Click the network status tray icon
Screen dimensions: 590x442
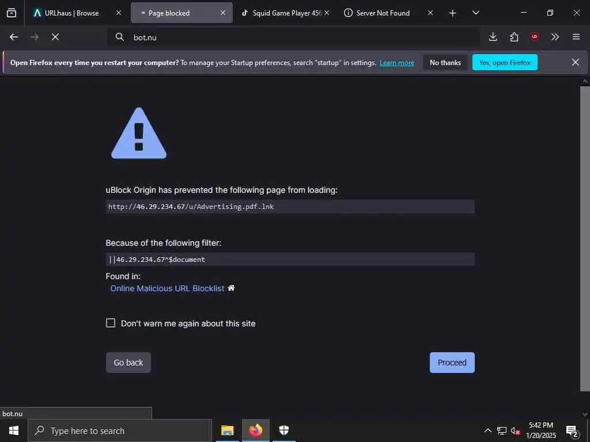click(x=502, y=430)
